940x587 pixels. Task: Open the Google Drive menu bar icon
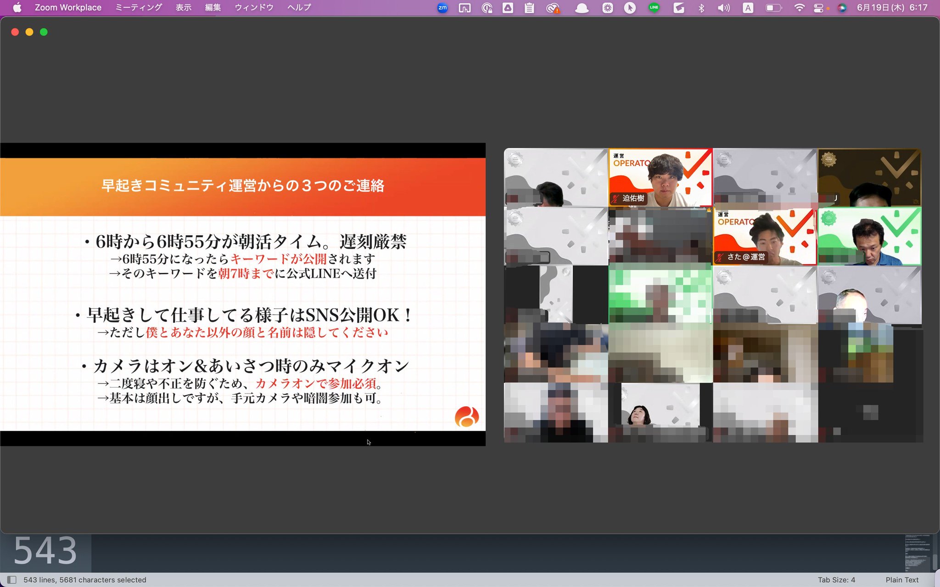(508, 8)
